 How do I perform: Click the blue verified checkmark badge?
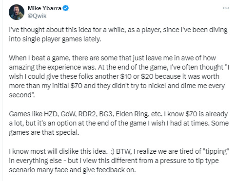pos(66,8)
